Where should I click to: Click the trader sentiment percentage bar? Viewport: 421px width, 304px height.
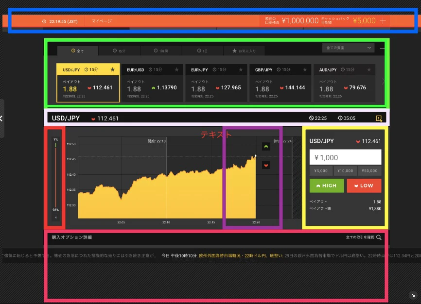tap(55, 175)
